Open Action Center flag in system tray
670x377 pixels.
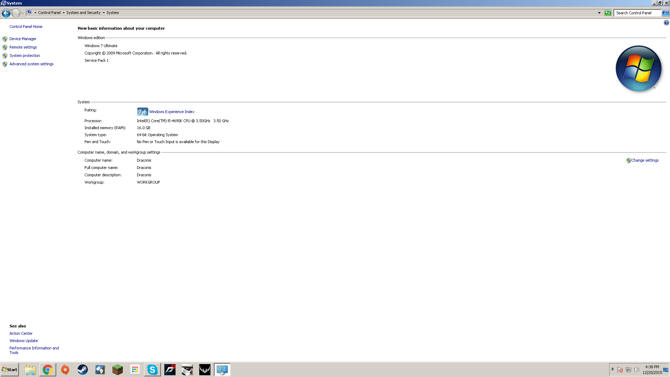620,370
